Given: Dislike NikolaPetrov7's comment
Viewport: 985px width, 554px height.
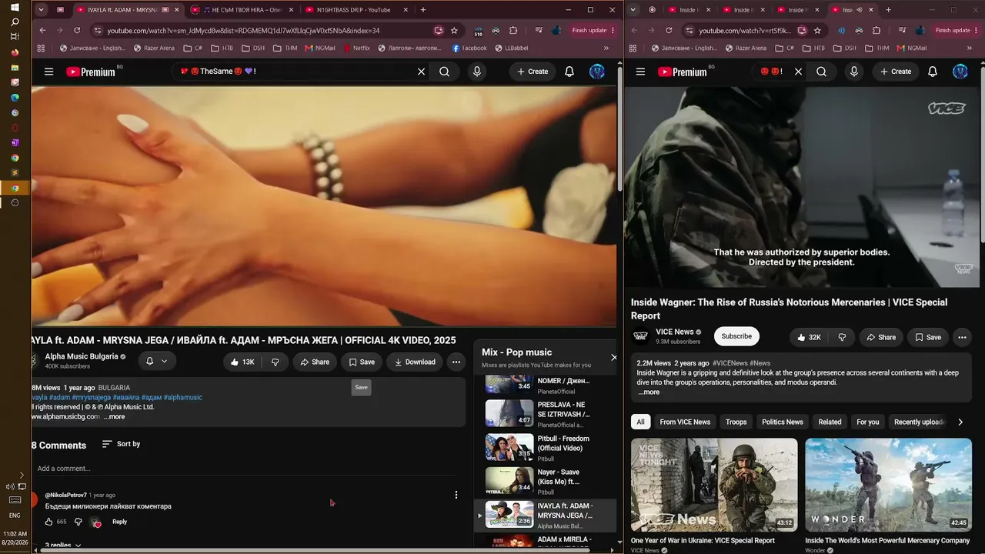Looking at the screenshot, I should click(x=78, y=522).
